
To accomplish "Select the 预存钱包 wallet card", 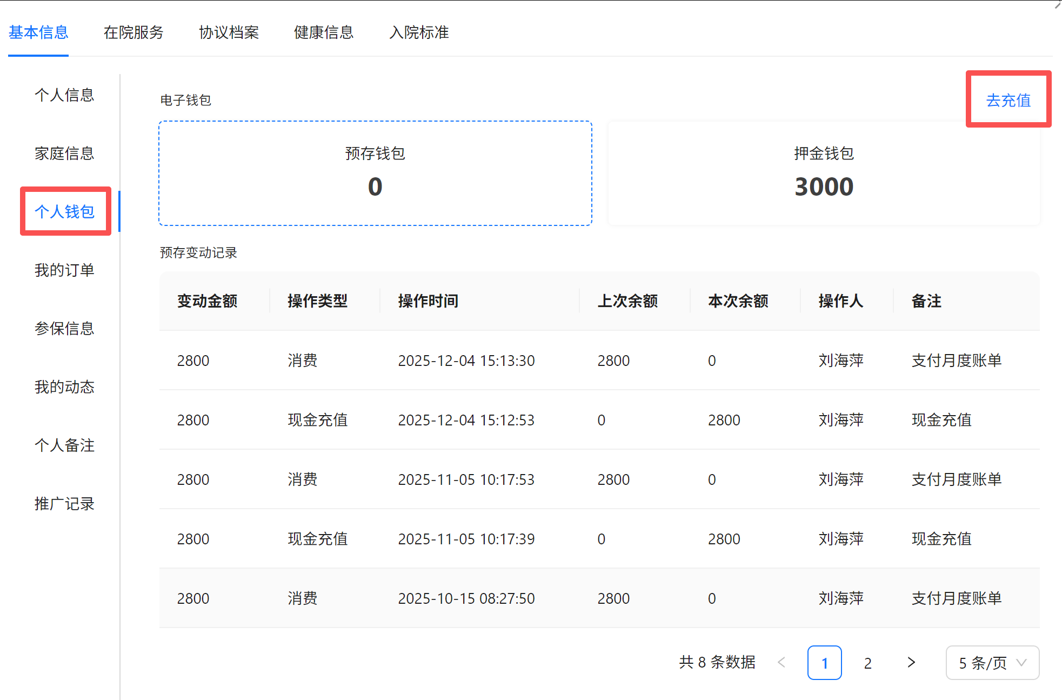I will pyautogui.click(x=375, y=173).
